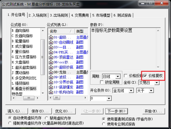Click the 调入(L)... button

tap(17, 111)
